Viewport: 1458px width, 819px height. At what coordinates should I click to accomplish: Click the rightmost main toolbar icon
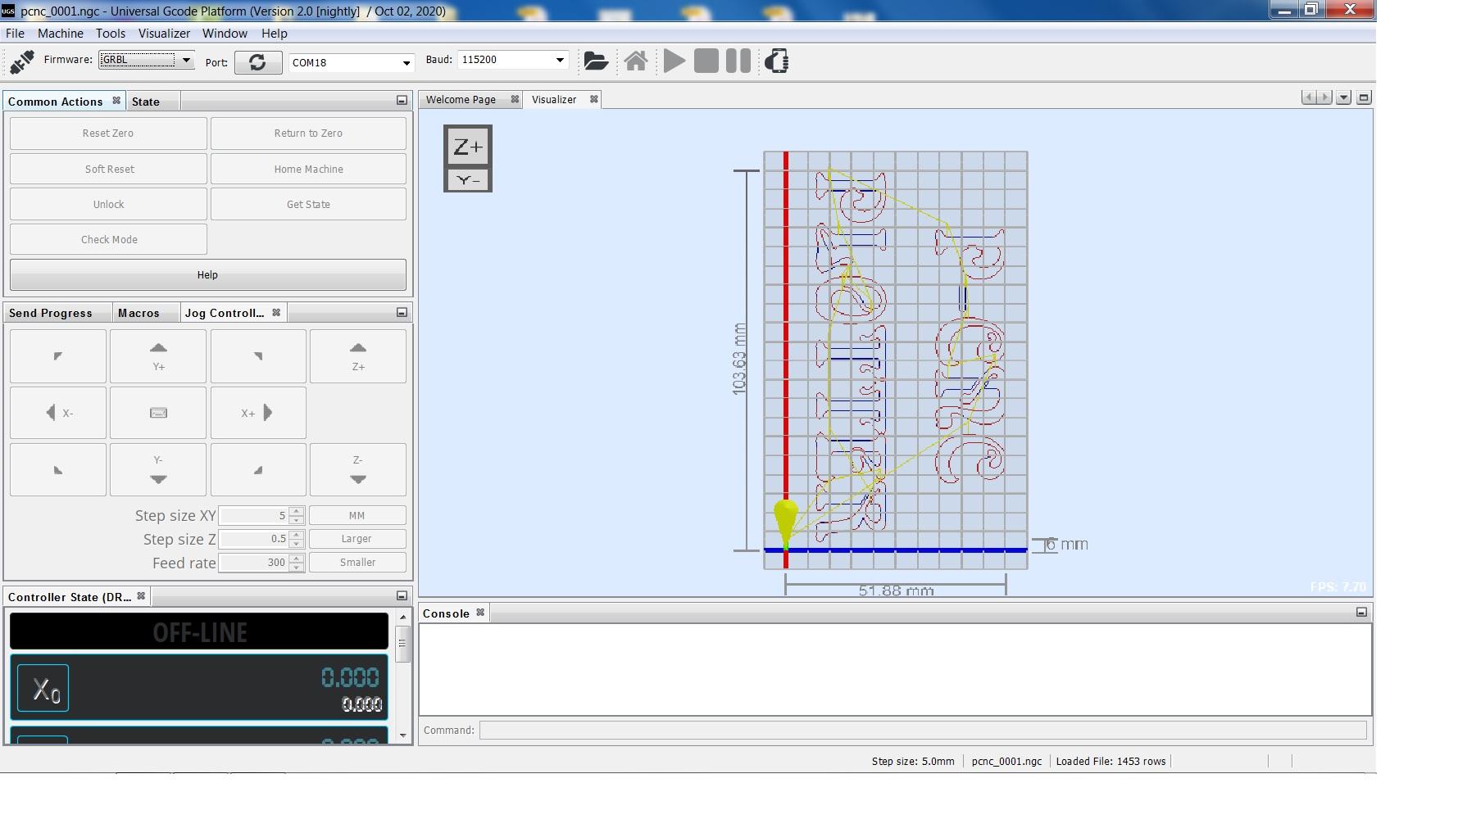tap(777, 61)
